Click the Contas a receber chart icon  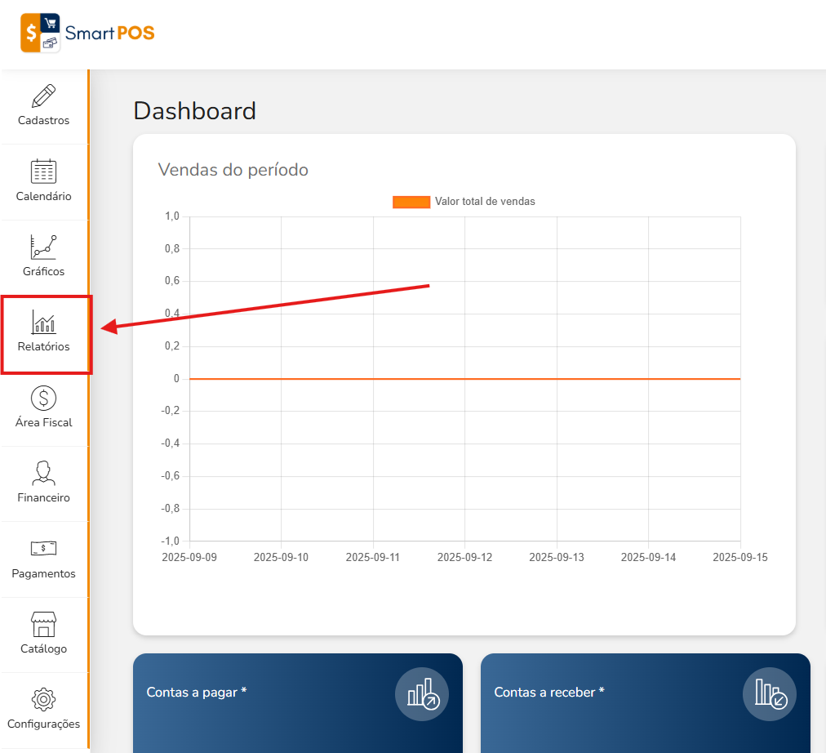click(x=770, y=694)
